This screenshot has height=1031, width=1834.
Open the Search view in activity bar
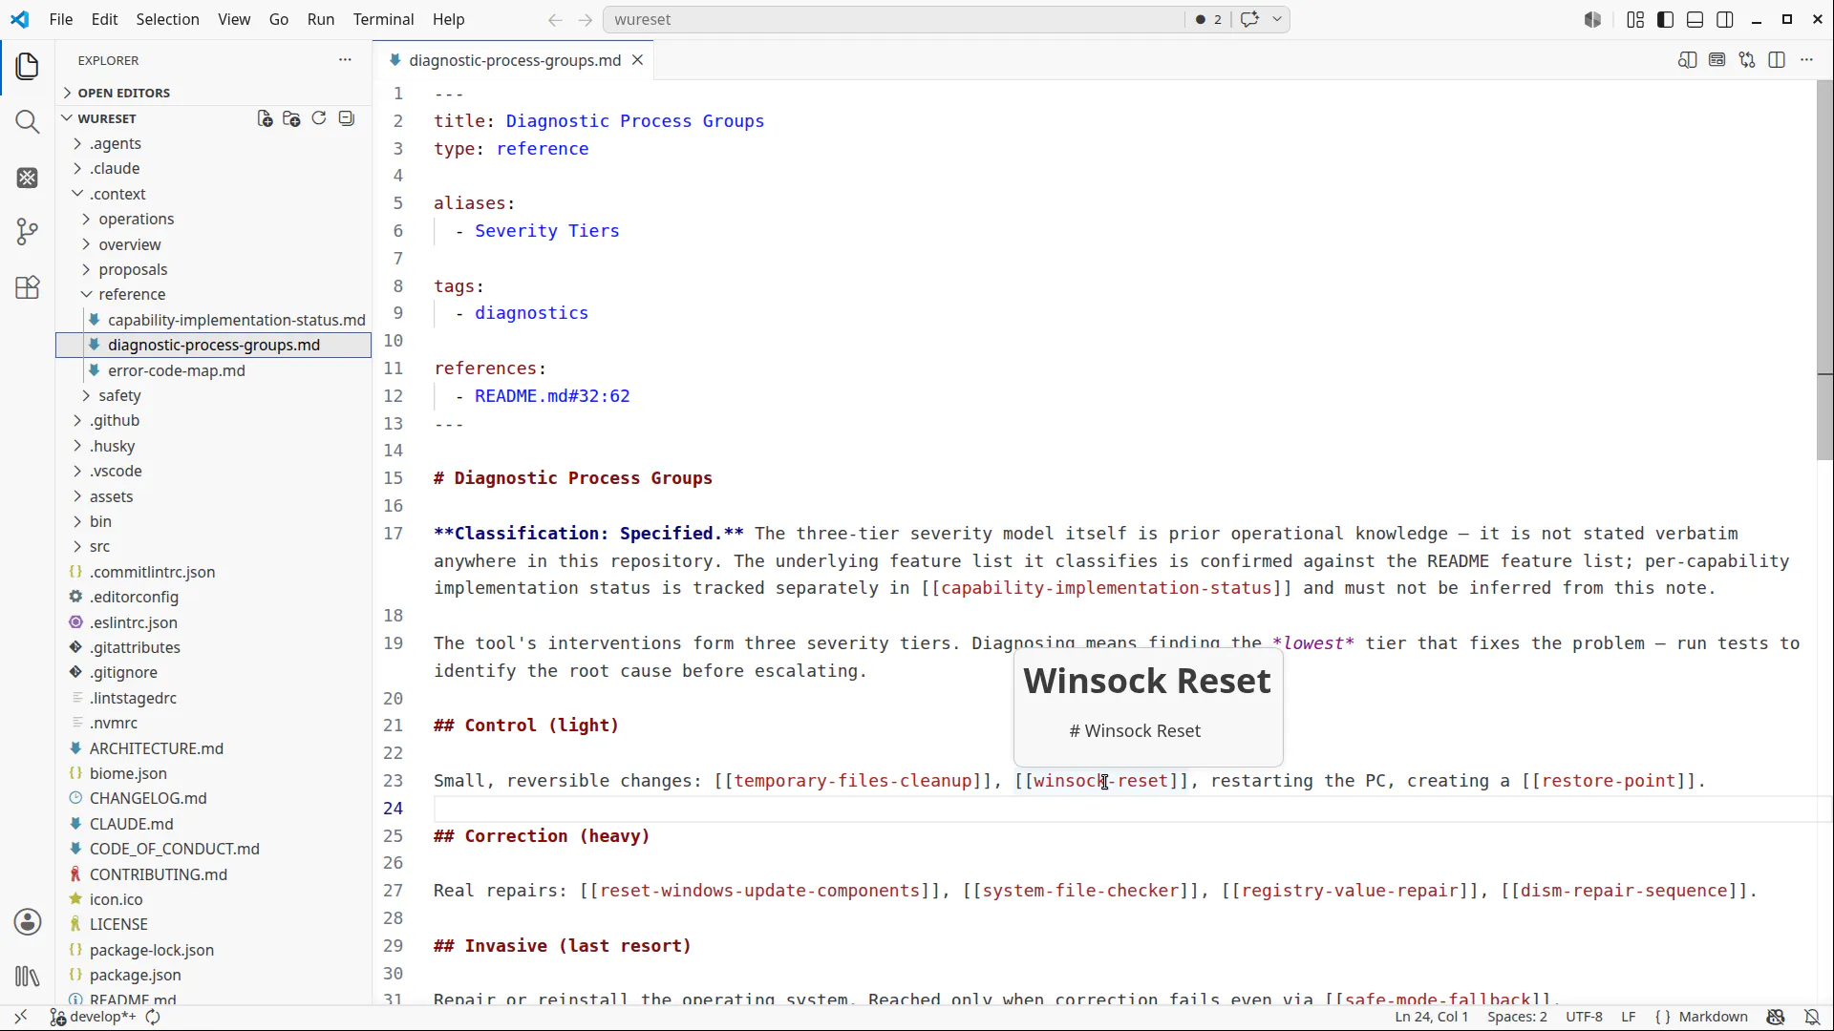[27, 121]
